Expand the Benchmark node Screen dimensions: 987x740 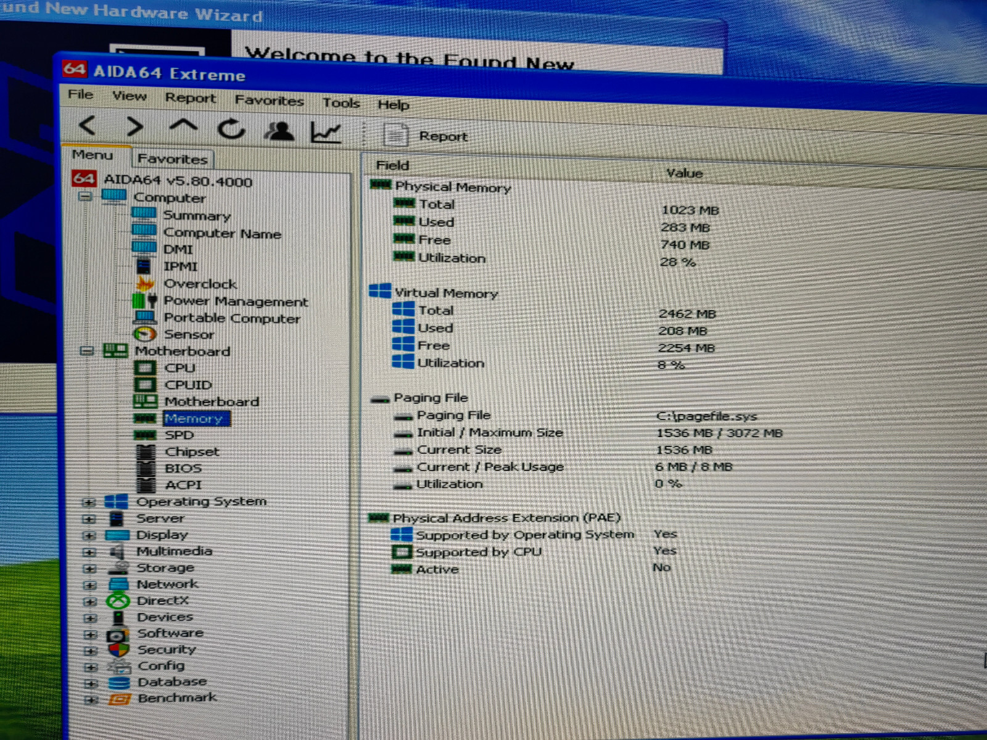click(x=93, y=701)
